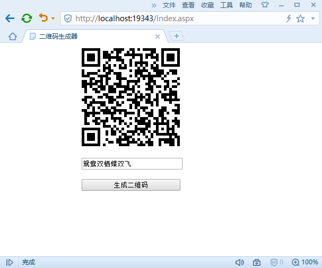
Task: Click the blue Back arrow
Action: (x=10, y=19)
